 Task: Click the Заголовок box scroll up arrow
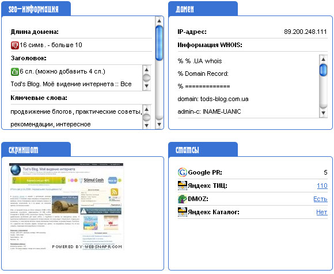(146, 70)
